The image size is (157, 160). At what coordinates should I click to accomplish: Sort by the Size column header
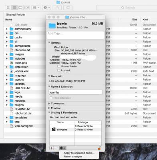[135, 20]
